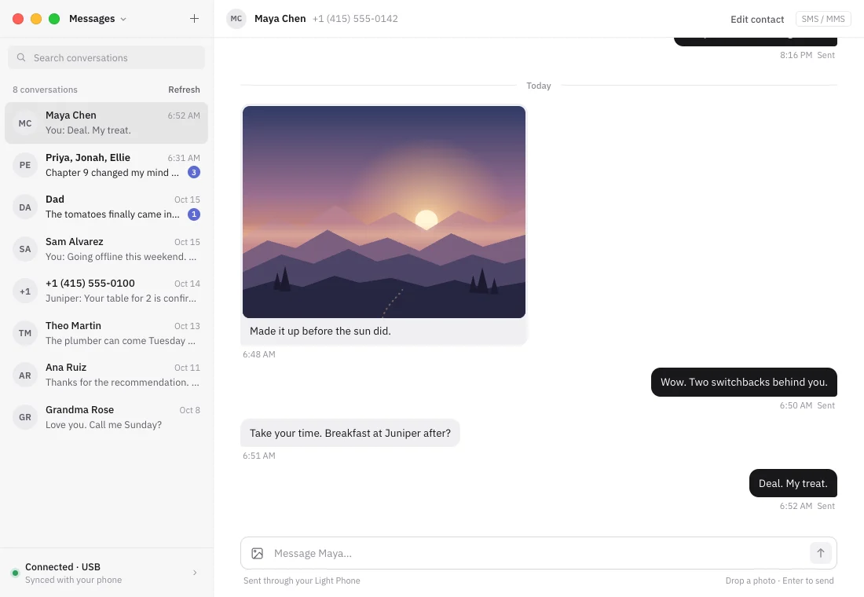Click the search magnifier icon
The image size is (864, 597).
21,57
